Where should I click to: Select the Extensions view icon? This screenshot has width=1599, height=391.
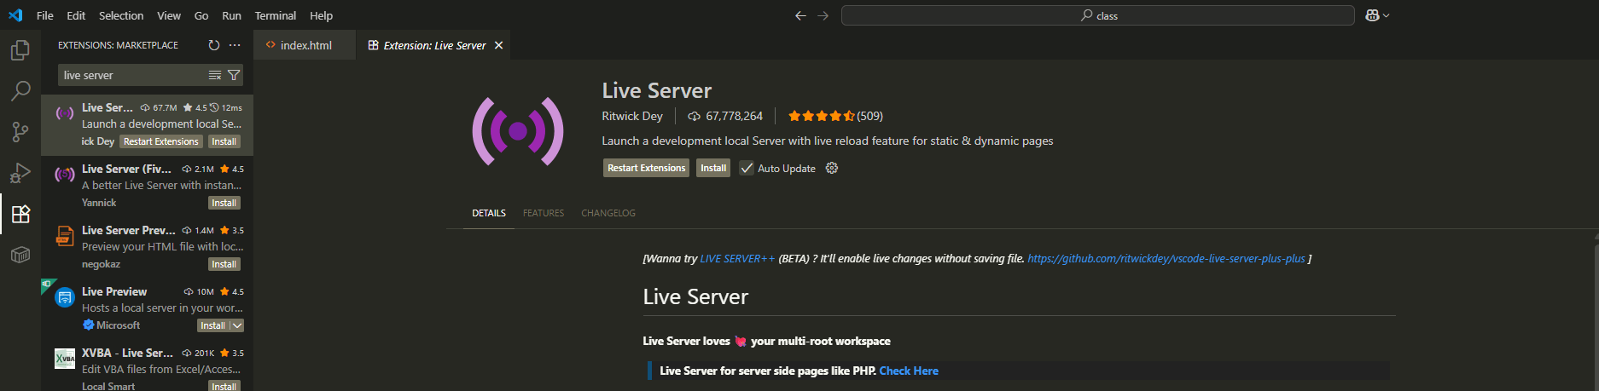click(20, 214)
